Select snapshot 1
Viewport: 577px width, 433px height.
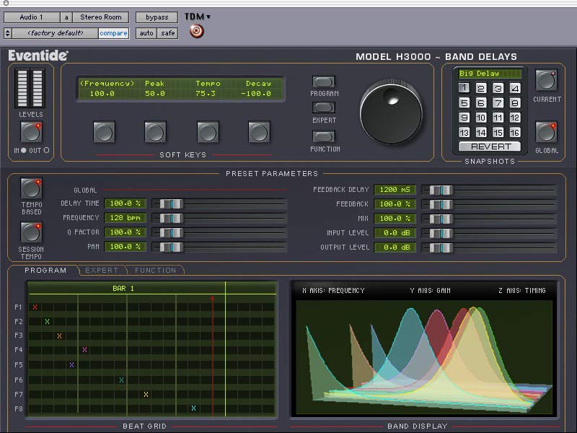(x=464, y=87)
